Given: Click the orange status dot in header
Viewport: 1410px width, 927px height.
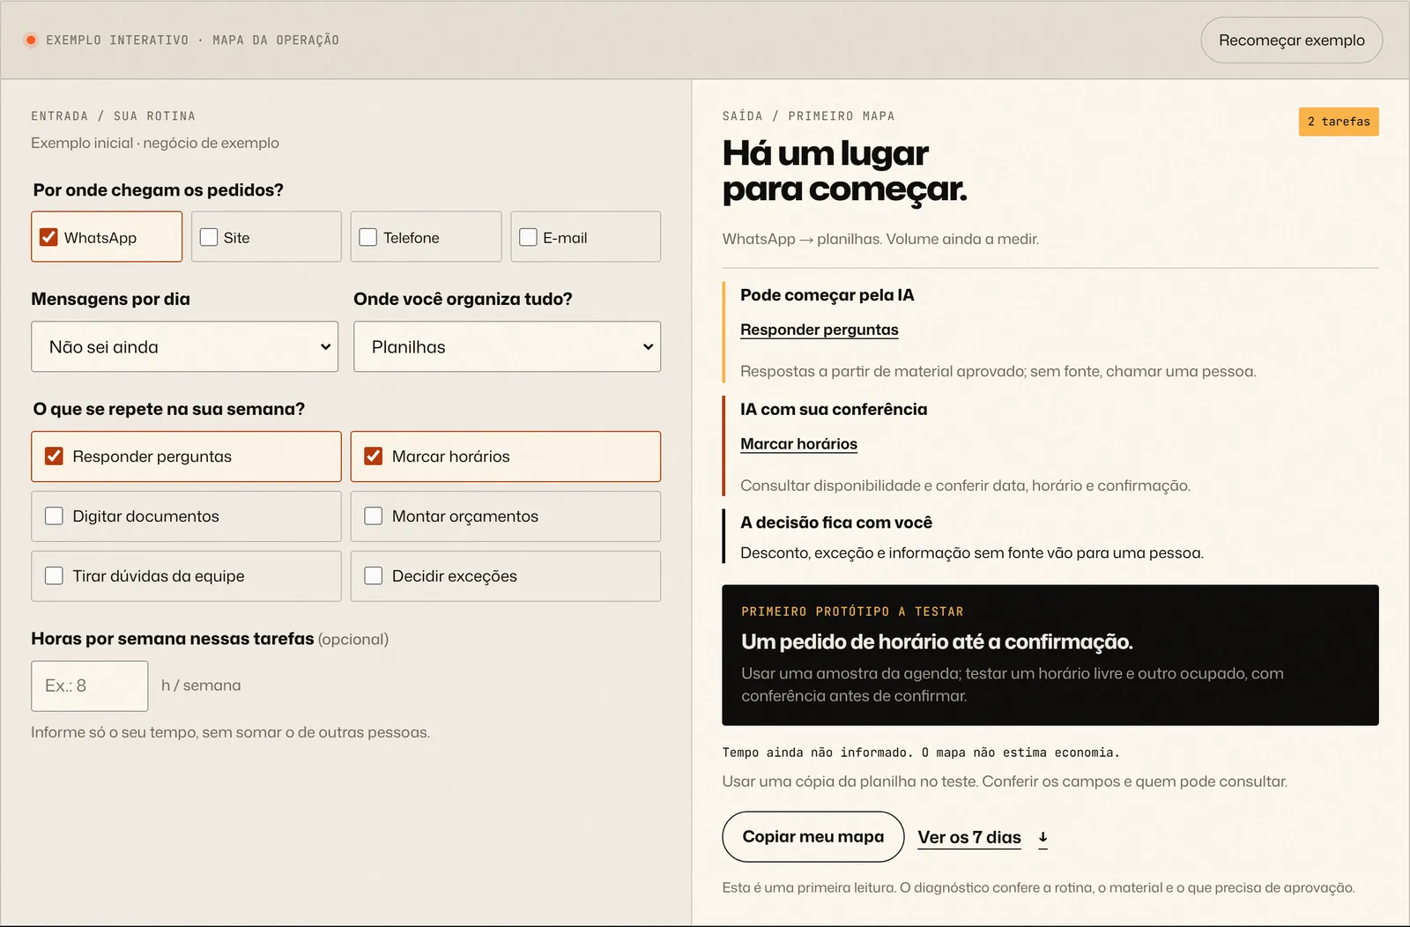Looking at the screenshot, I should tap(31, 40).
